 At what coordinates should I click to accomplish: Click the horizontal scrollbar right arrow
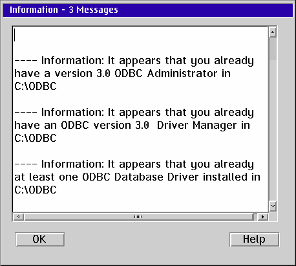coord(262,217)
